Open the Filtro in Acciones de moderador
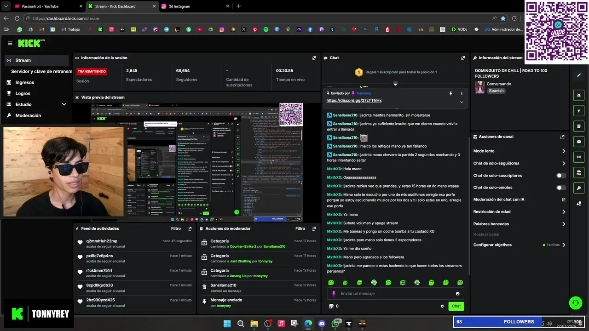The image size is (589, 331). (x=300, y=228)
